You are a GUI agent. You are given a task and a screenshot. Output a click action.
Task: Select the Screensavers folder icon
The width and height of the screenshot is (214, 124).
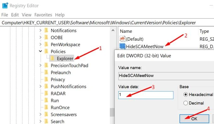click(x=46, y=114)
